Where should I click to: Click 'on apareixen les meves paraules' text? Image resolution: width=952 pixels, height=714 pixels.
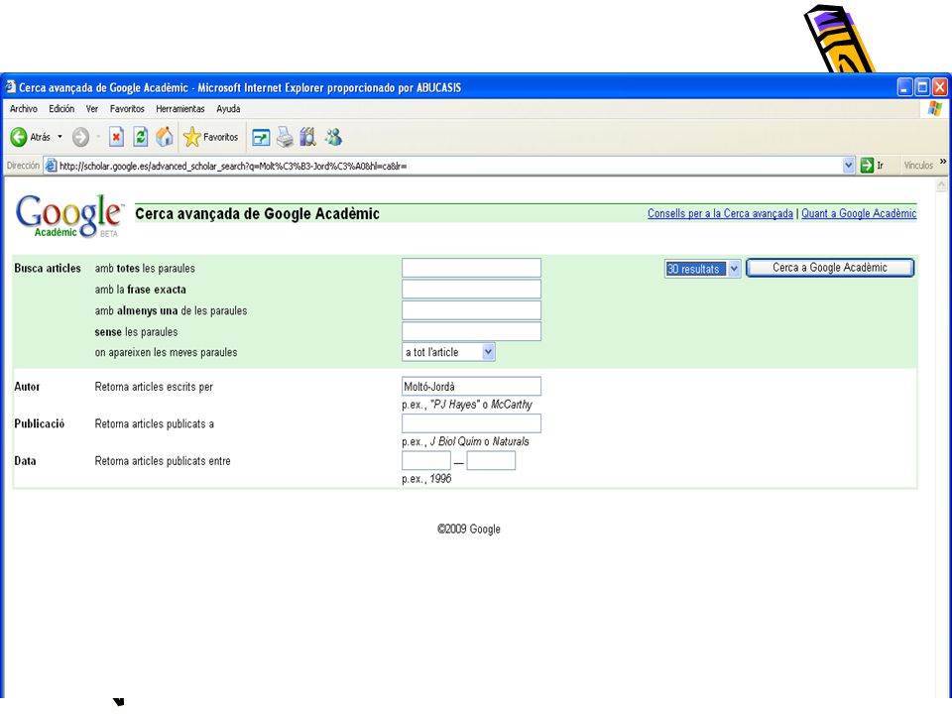click(x=166, y=352)
